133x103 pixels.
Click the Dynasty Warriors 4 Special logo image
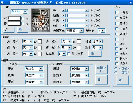point(41,20)
